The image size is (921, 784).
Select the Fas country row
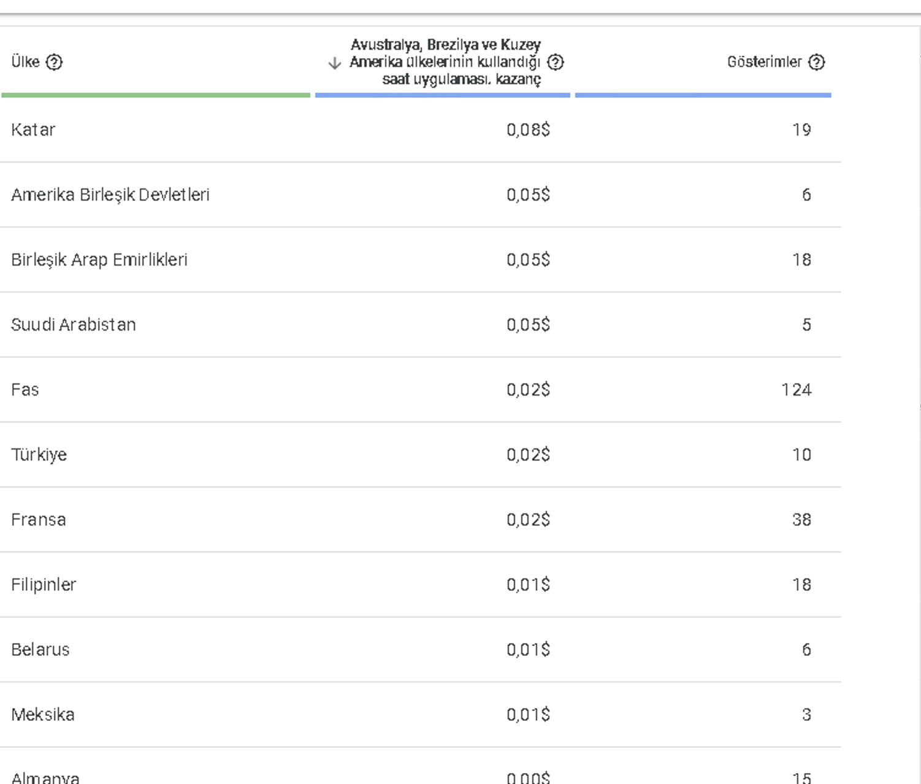[x=420, y=390]
